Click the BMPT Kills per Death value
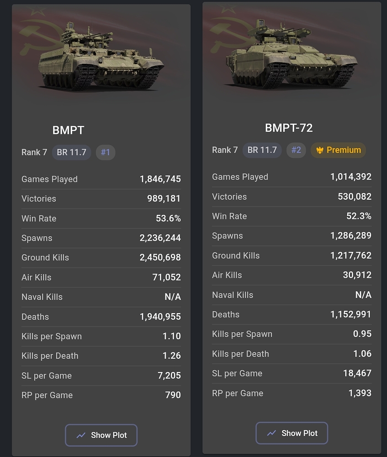This screenshot has width=387, height=457. click(172, 356)
